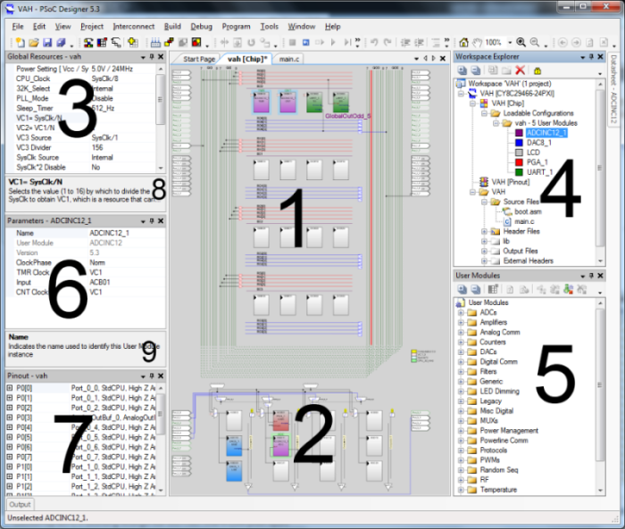Toggle auto-hide pin on Global Resources panel
This screenshot has width=625, height=529.
pyautogui.click(x=152, y=56)
